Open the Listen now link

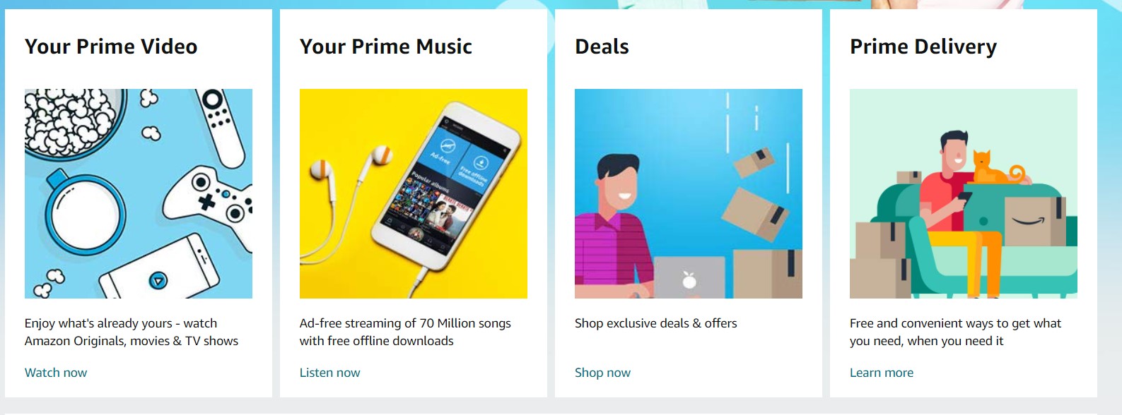pyautogui.click(x=329, y=373)
